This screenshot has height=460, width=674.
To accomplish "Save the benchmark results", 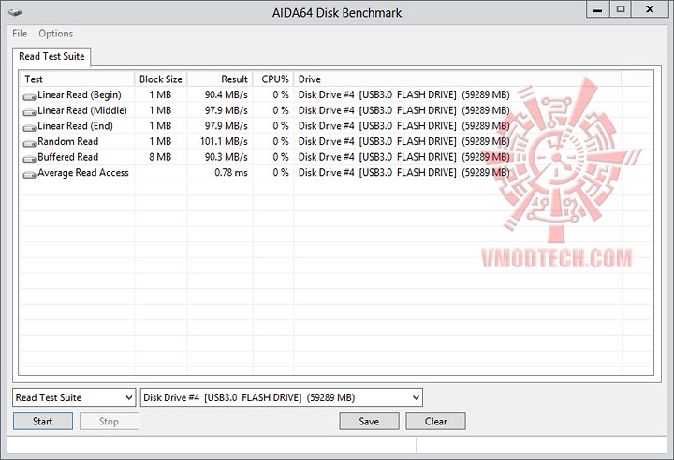I will pos(369,422).
